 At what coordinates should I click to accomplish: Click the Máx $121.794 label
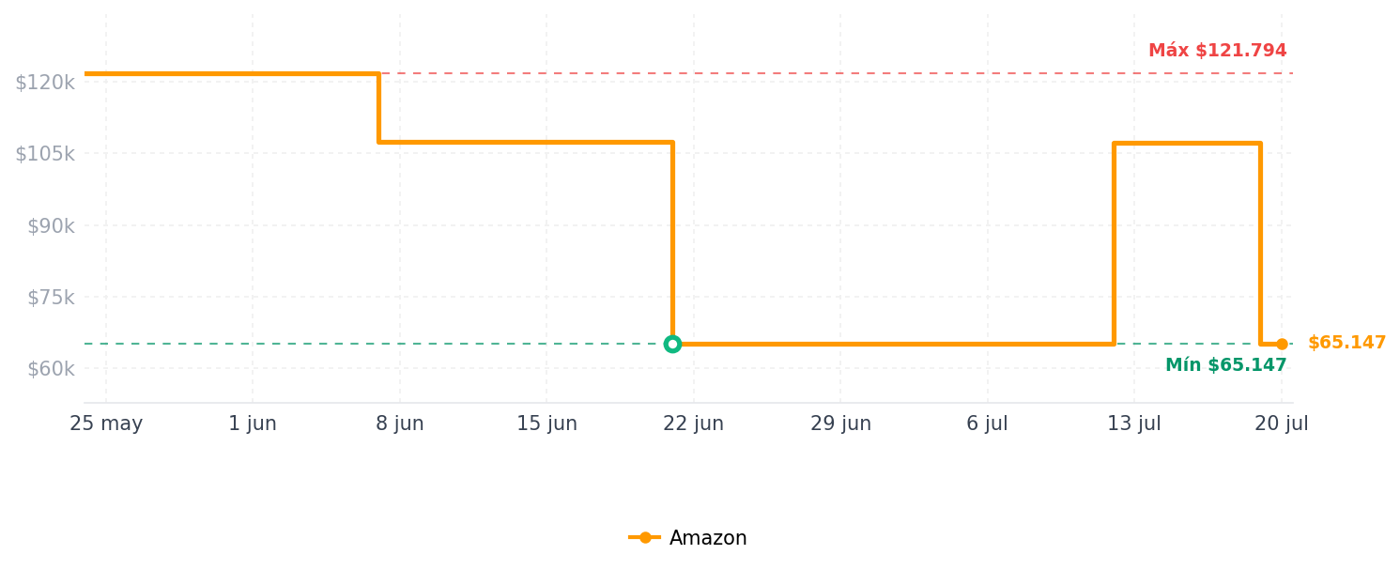1217,51
